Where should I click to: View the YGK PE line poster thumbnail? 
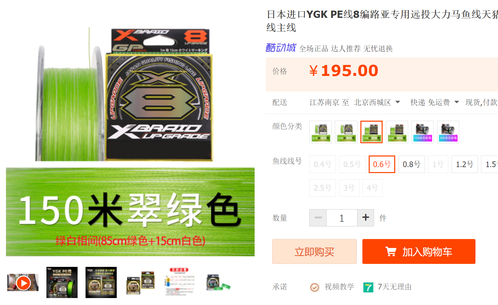click(62, 282)
